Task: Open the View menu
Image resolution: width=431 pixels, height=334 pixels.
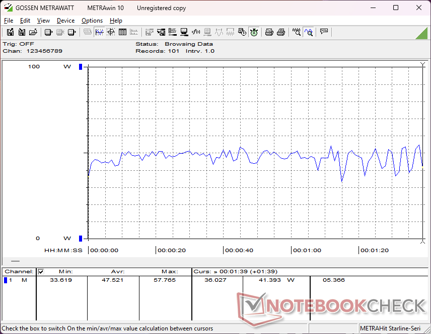Action: [43, 21]
